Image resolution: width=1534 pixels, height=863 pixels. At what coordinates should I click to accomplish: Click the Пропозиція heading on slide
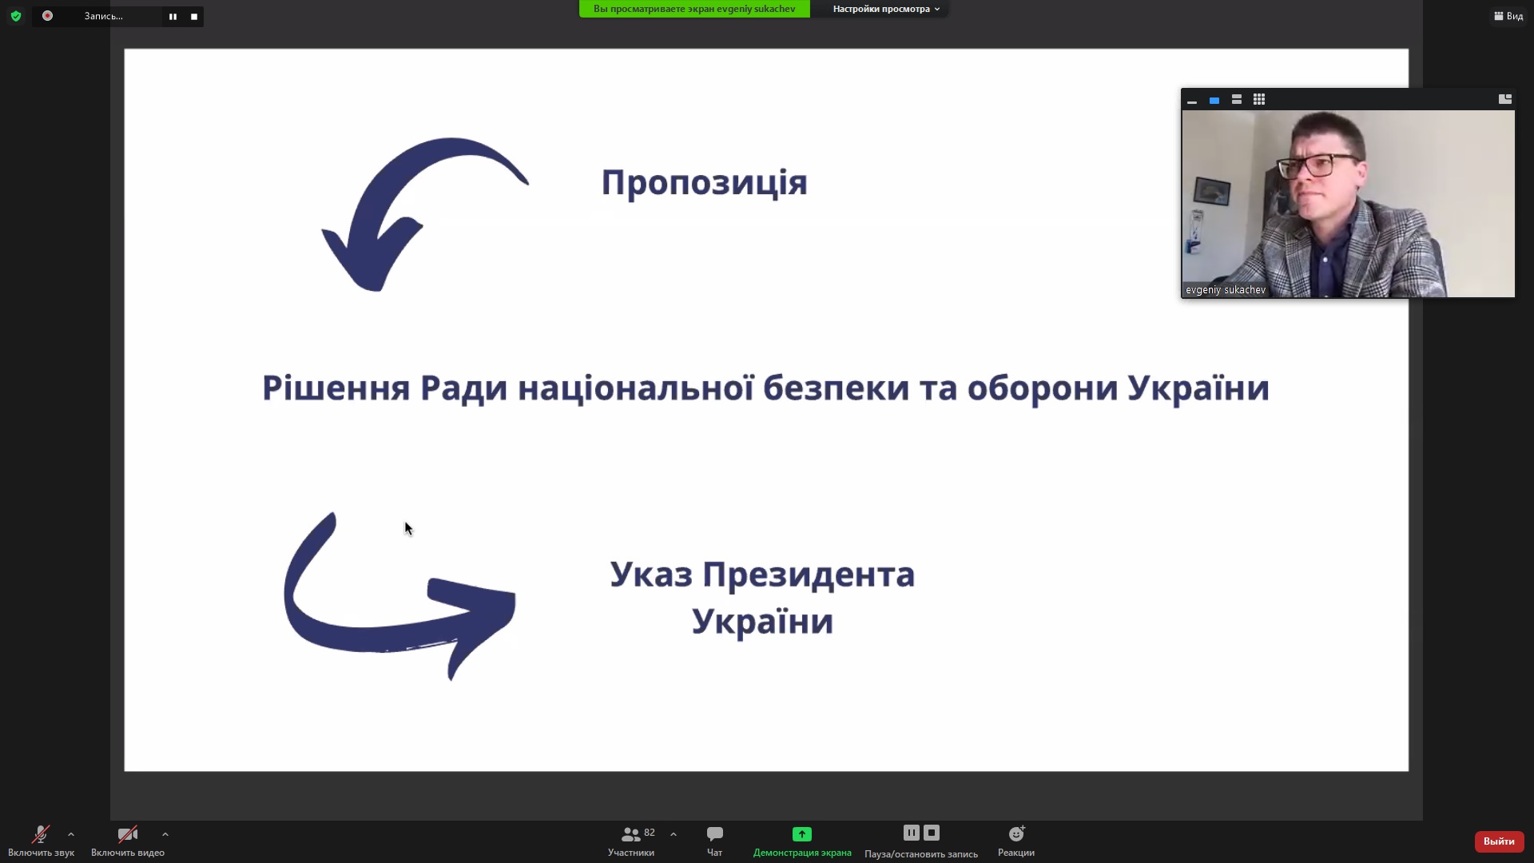click(x=704, y=183)
